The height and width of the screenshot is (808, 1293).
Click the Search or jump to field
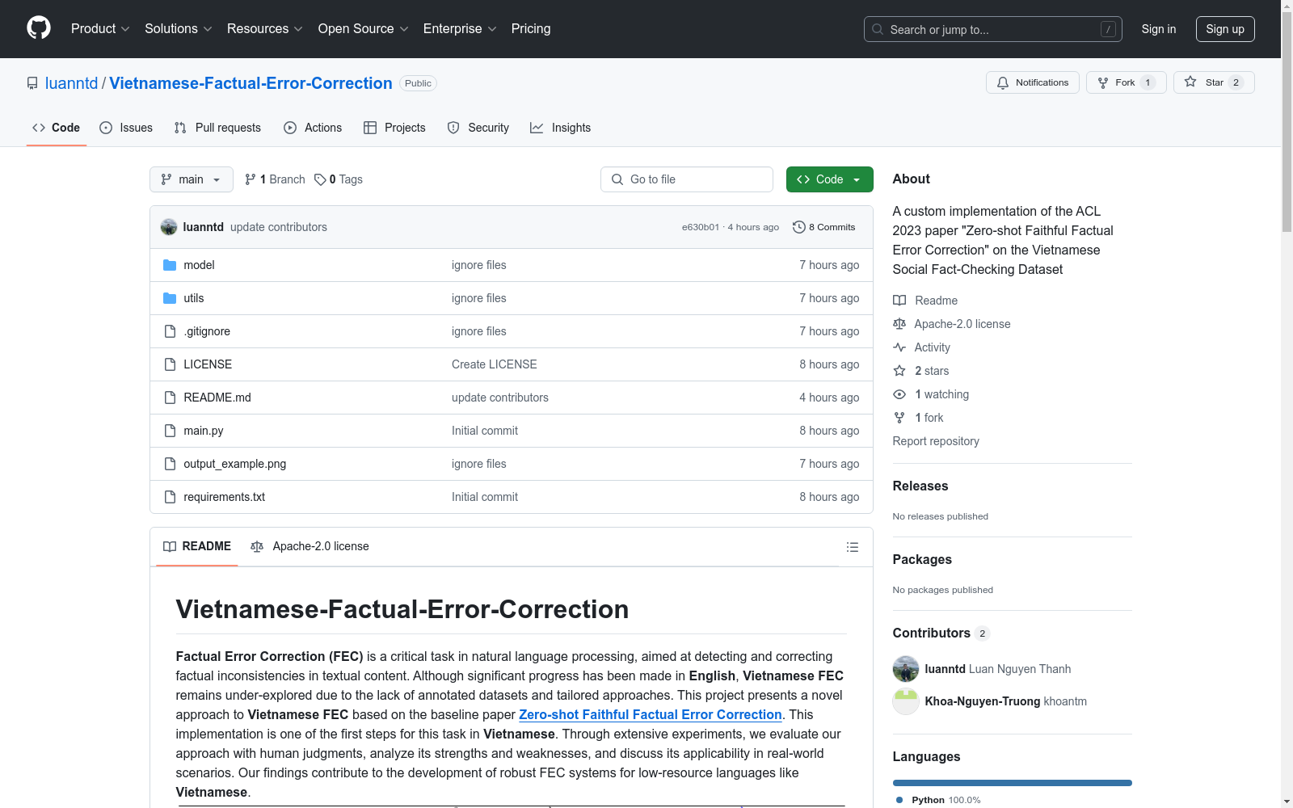point(993,29)
